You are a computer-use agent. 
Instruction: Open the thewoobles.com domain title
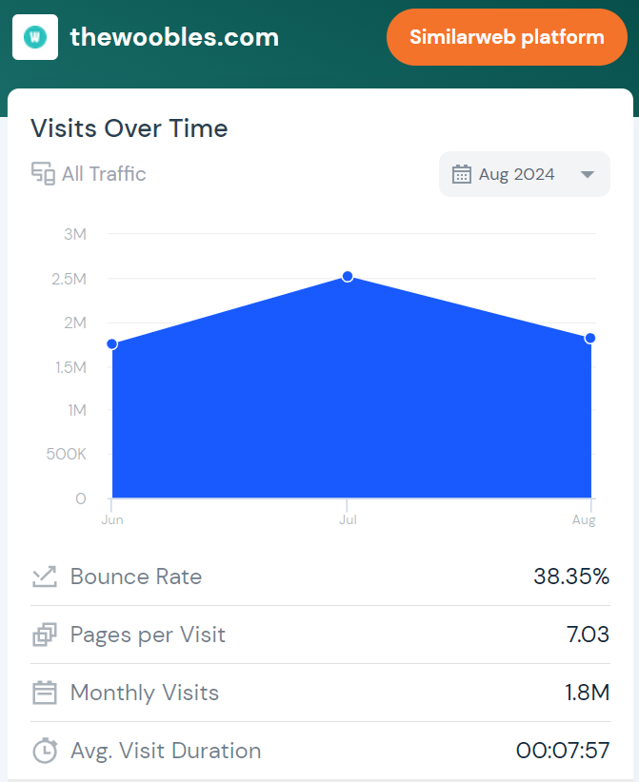tap(174, 37)
